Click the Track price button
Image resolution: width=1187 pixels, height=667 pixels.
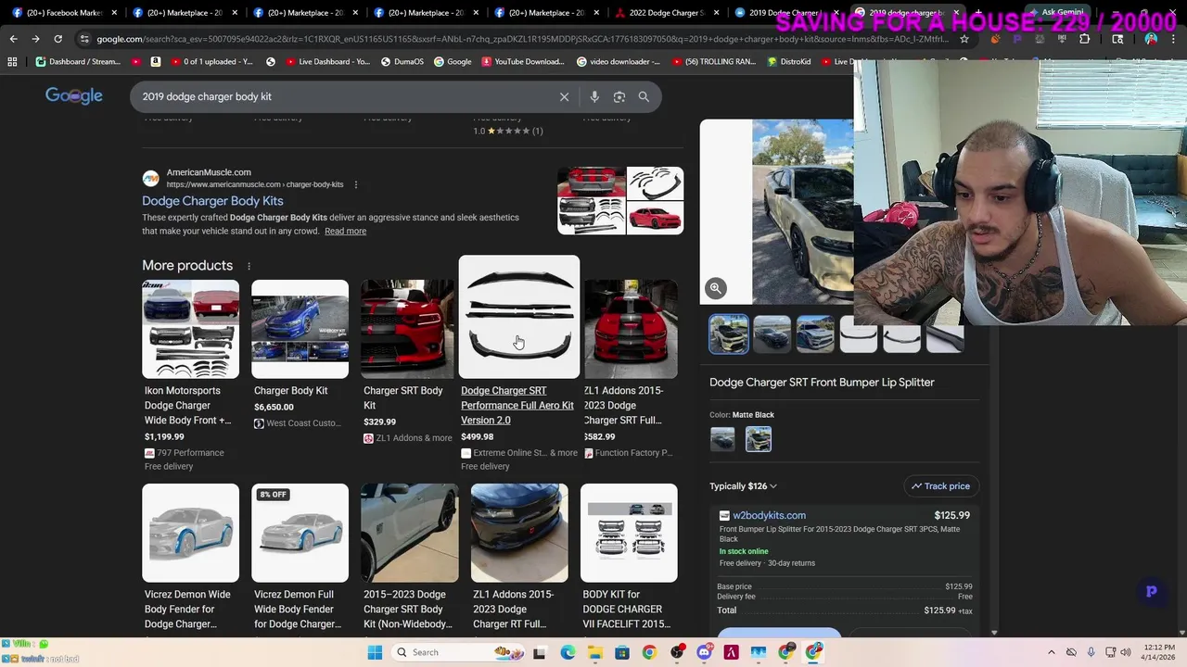(940, 485)
